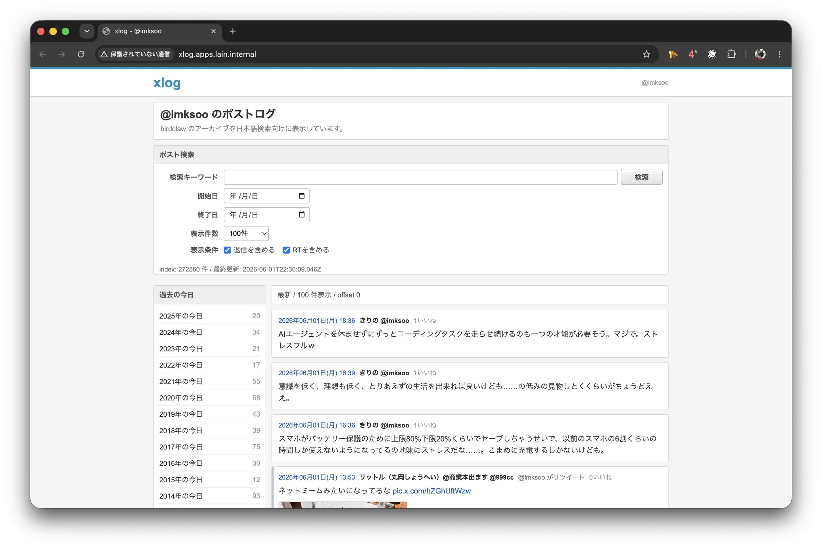Open 2022年の今日 in the sidebar
The image size is (822, 548).
210,365
